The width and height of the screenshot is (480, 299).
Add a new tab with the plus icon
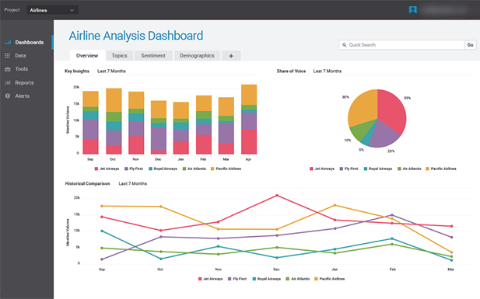pos(231,56)
